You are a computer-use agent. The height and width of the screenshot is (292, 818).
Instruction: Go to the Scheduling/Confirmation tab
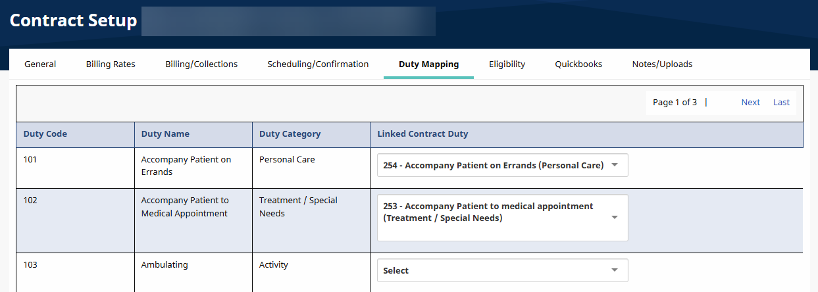[x=318, y=64]
